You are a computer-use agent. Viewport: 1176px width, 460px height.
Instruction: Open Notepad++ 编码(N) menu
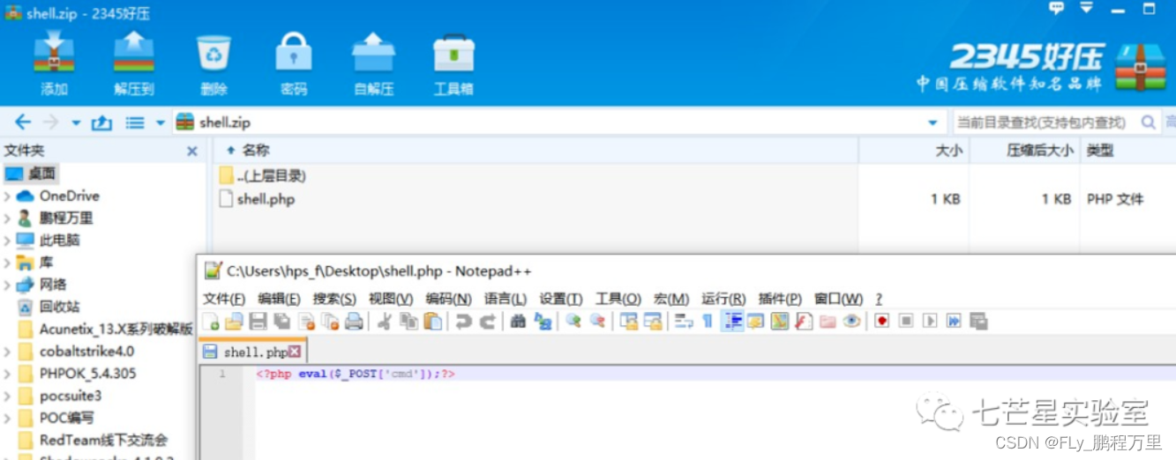448,299
